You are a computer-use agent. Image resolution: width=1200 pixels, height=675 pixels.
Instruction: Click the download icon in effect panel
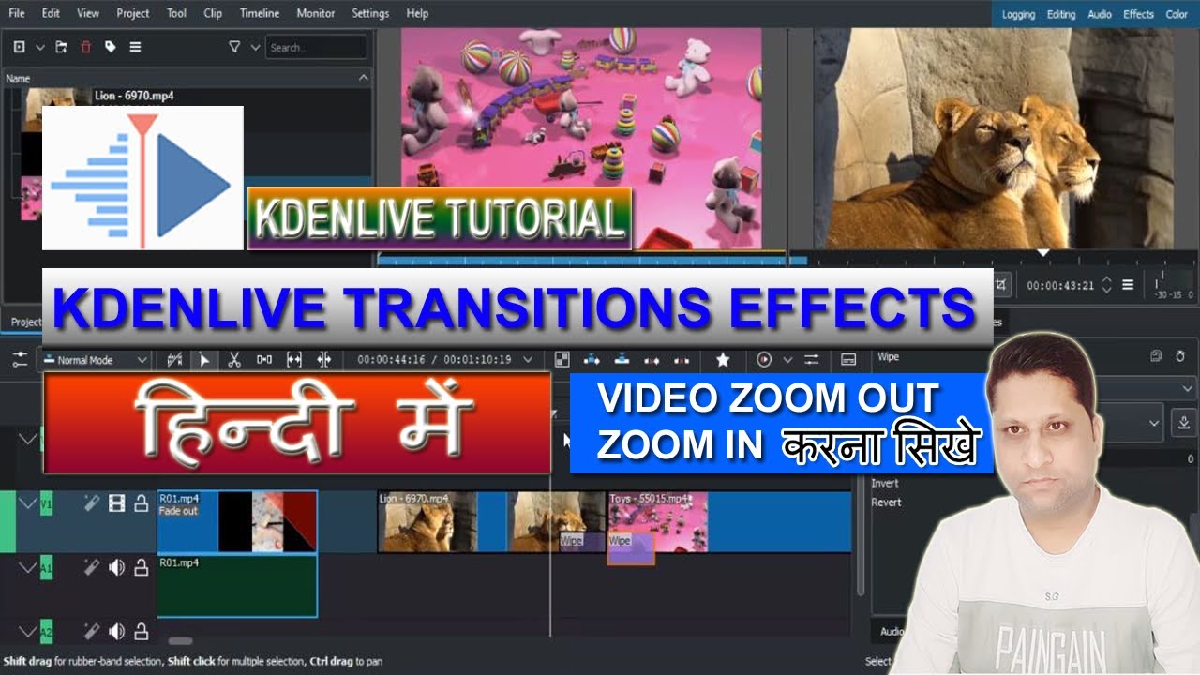(x=1182, y=423)
